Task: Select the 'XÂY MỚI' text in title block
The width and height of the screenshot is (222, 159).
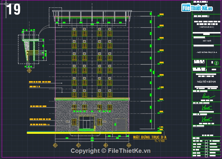Action: pyautogui.click(x=207, y=41)
